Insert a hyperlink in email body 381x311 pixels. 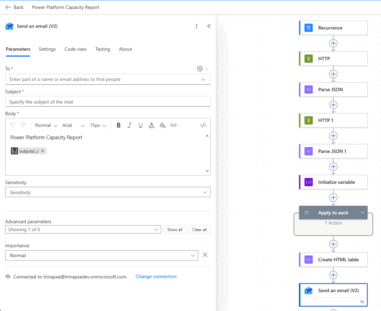pos(173,125)
